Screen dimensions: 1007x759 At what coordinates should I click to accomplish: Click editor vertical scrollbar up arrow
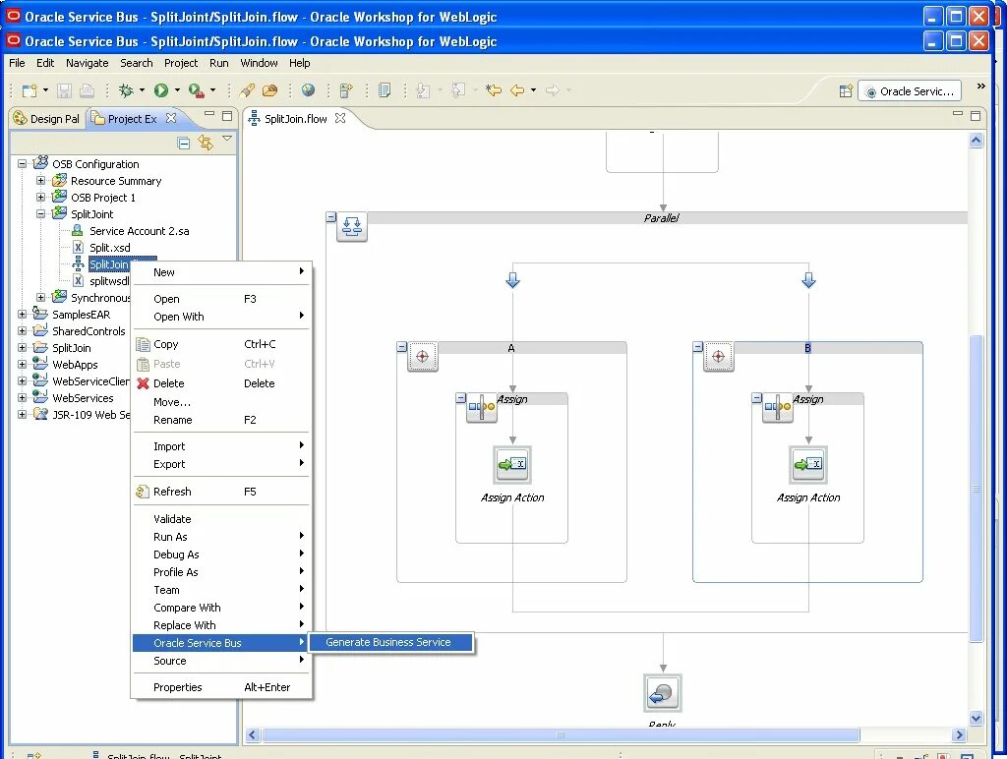point(977,141)
